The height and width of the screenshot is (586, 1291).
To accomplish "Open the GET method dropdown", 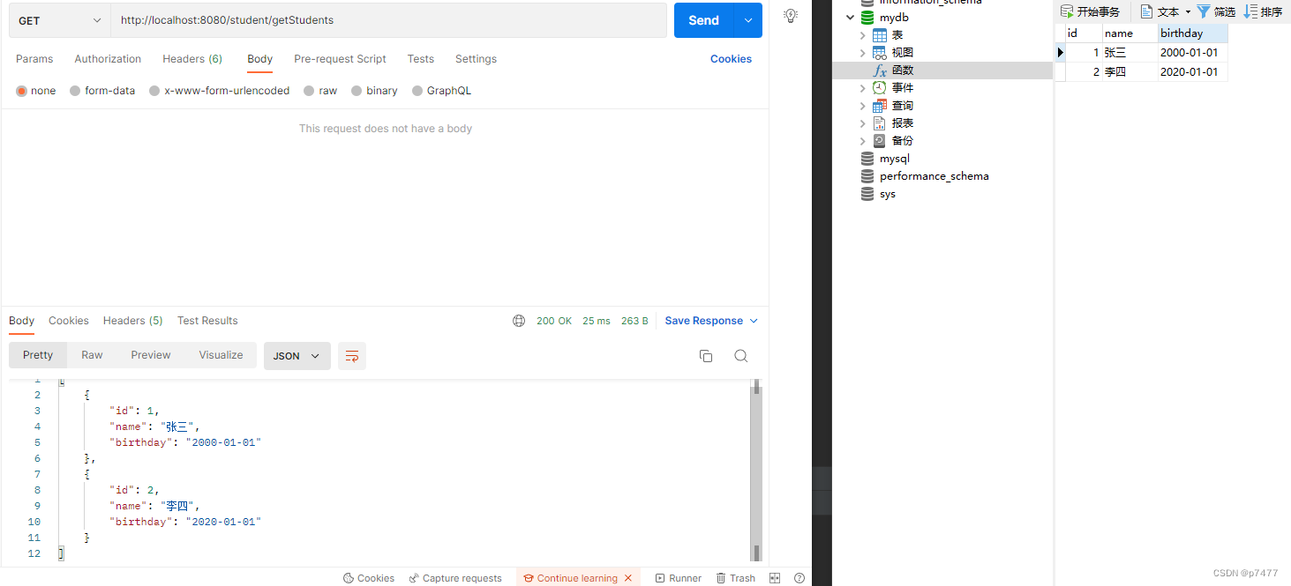I will point(60,20).
